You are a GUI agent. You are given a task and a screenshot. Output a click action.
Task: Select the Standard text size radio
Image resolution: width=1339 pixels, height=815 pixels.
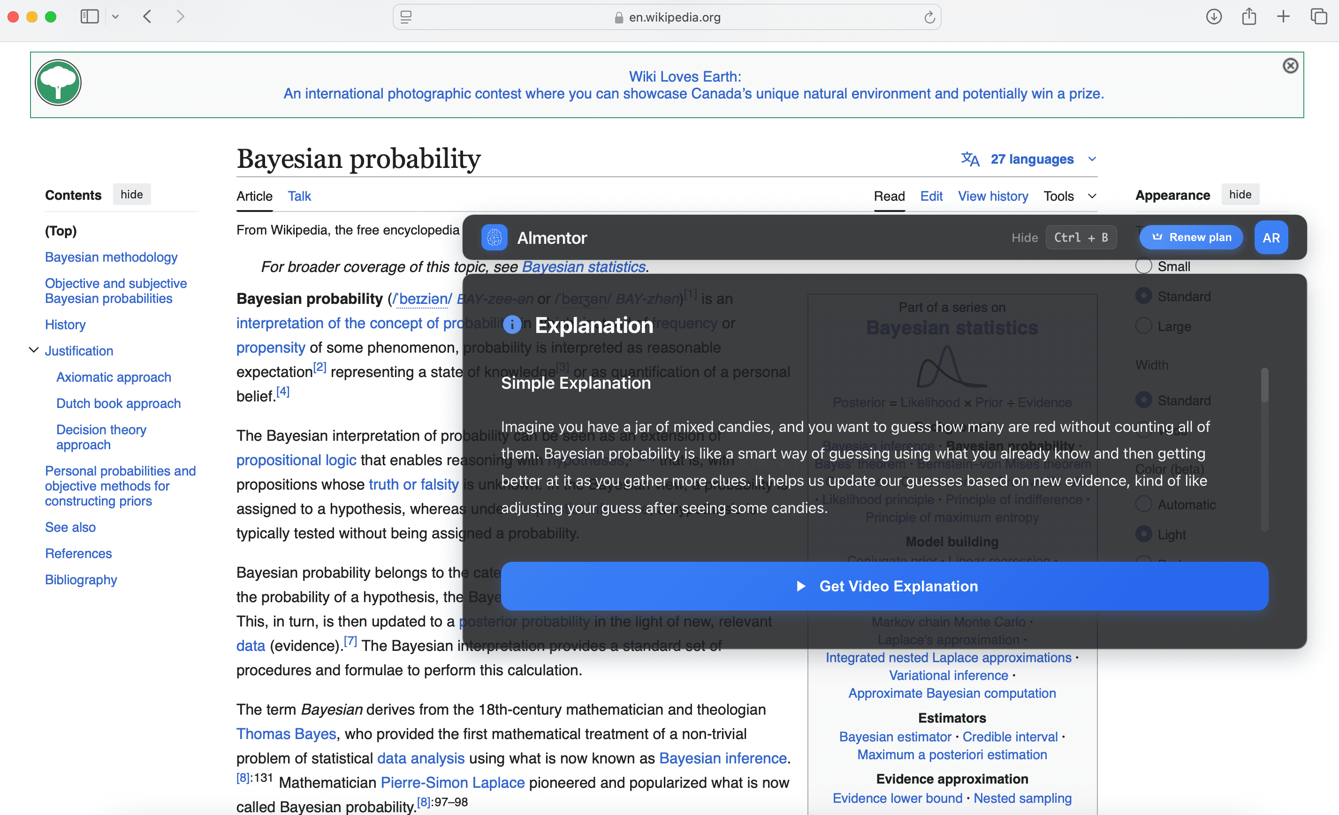coord(1143,296)
